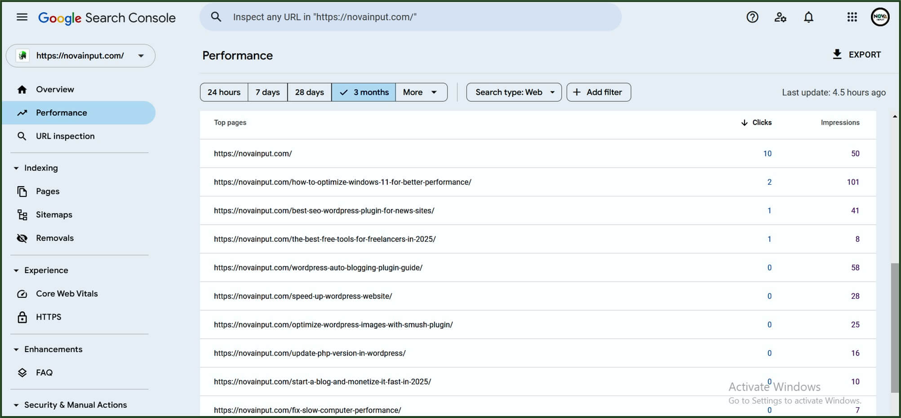Image resolution: width=901 pixels, height=418 pixels.
Task: Select the how-to-optimize-windows-11 page row
Action: tap(538, 182)
